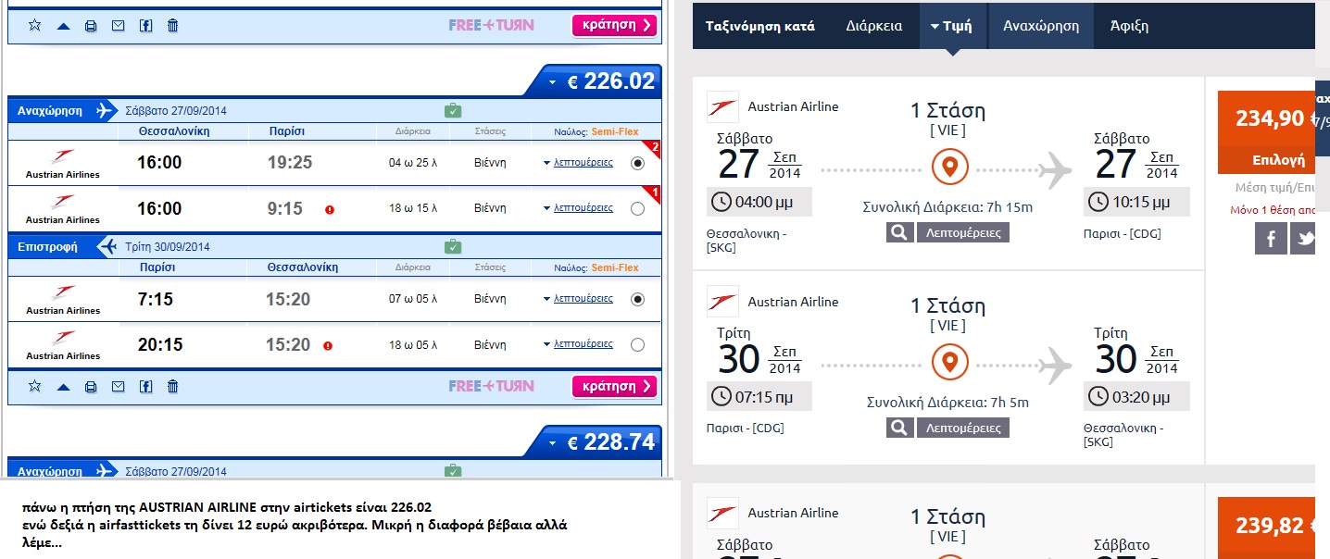Click the VIE stopover location marker on the first flight
This screenshot has height=559, width=1330.
[949, 169]
